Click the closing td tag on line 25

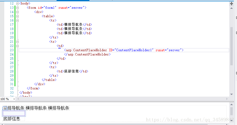click(61, 59)
